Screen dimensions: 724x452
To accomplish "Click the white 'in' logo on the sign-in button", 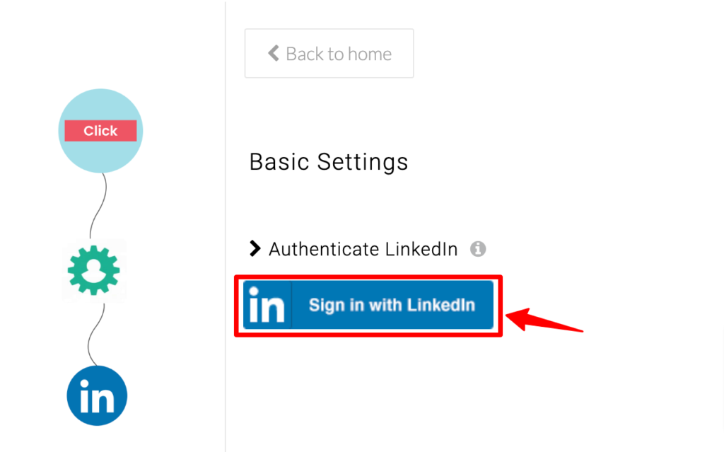I will [267, 305].
